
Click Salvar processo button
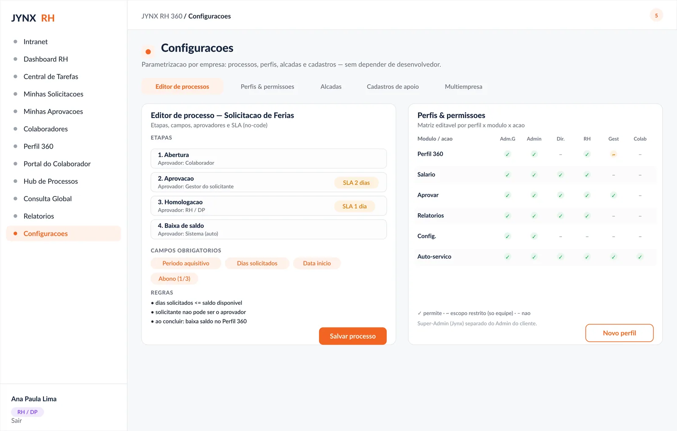point(353,336)
